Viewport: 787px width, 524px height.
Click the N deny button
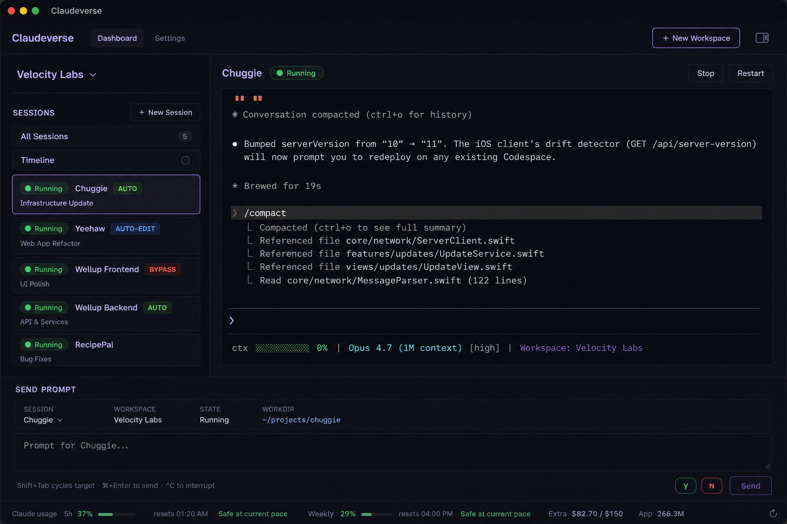[712, 486]
